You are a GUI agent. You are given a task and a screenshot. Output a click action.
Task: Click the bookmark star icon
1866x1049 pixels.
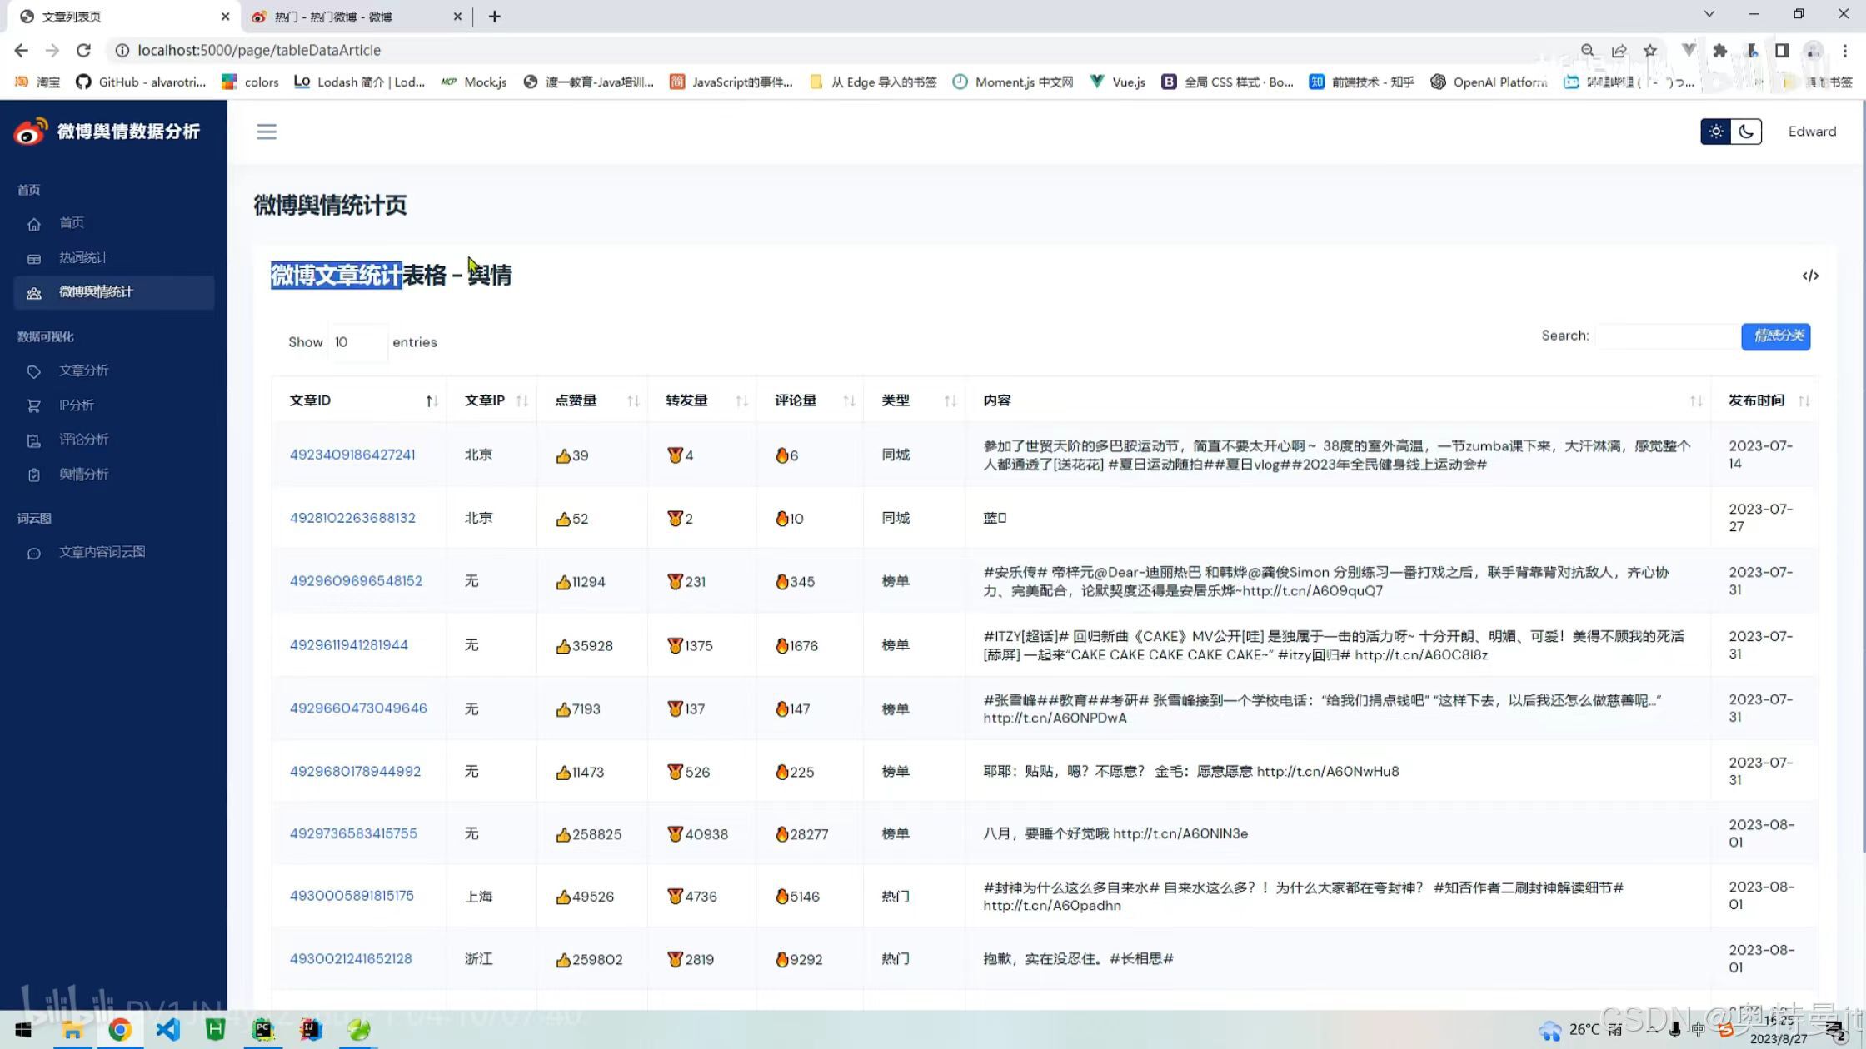[x=1649, y=50]
